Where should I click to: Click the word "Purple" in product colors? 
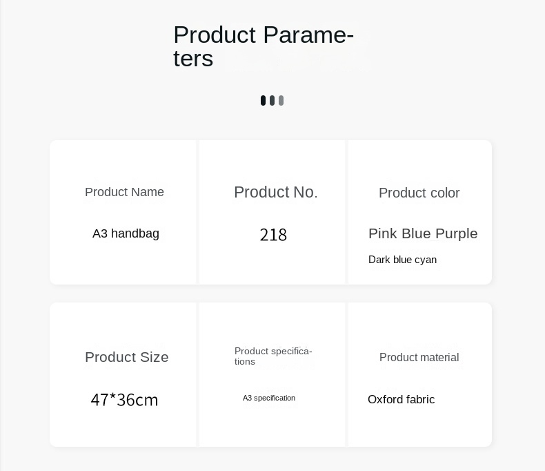456,233
